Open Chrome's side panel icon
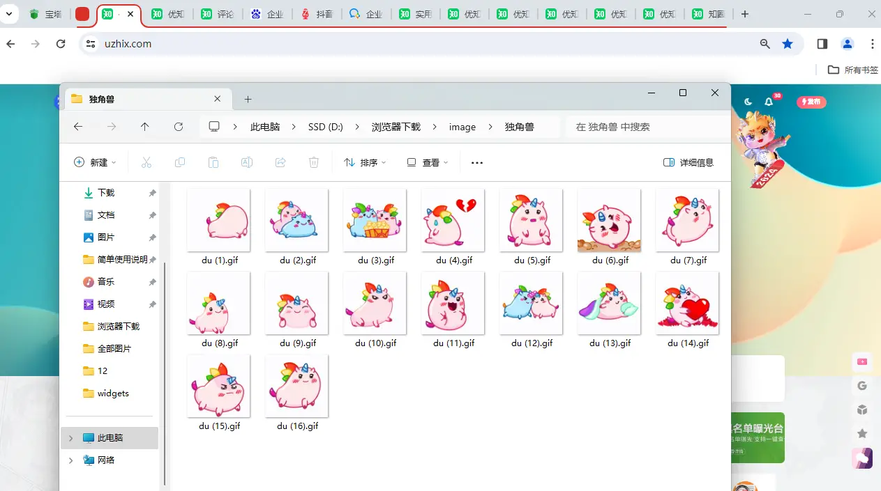This screenshot has width=881, height=491. pyautogui.click(x=822, y=43)
